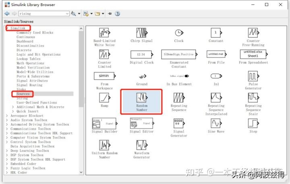Click the tree scrollbar down arrow
This screenshot has height=184, width=290.
pos(81,172)
